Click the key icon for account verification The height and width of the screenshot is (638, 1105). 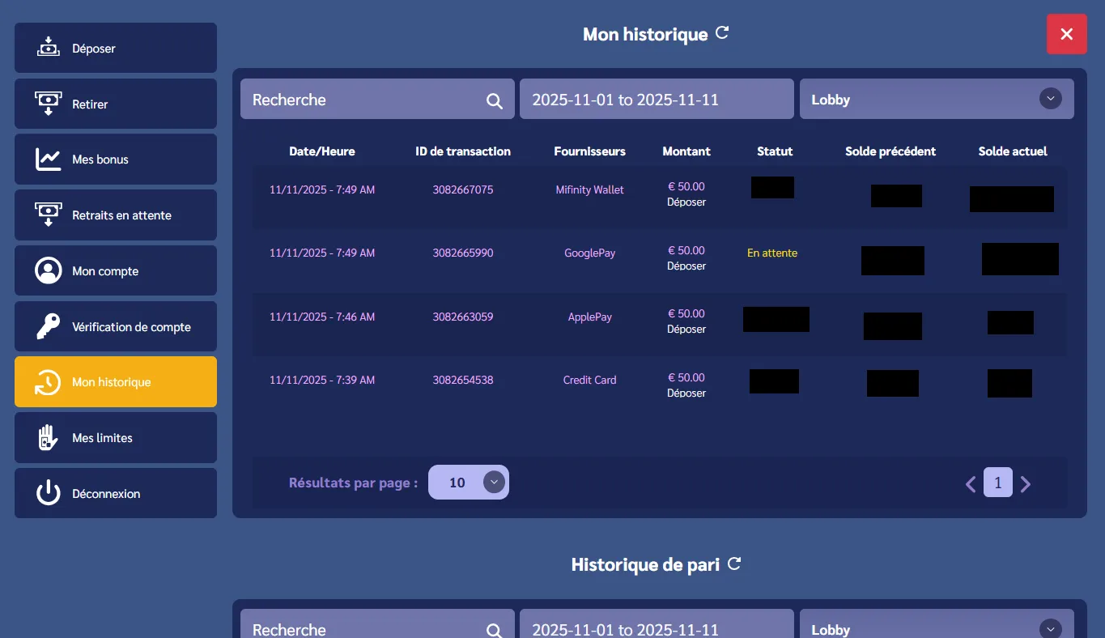tap(49, 326)
